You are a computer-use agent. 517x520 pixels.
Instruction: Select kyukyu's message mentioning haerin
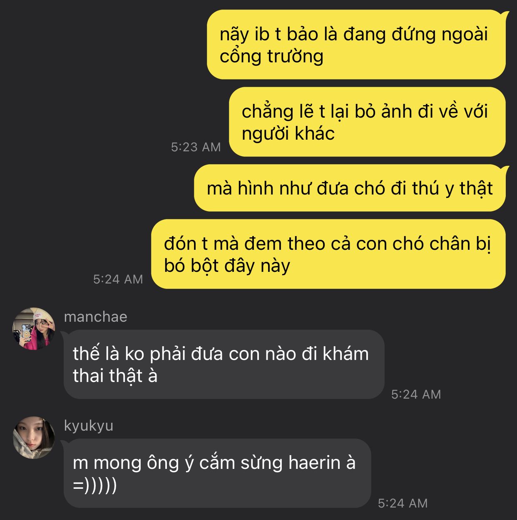[217, 473]
